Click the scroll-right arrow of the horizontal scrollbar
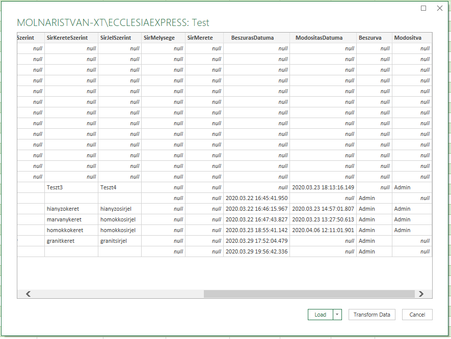 click(421, 294)
